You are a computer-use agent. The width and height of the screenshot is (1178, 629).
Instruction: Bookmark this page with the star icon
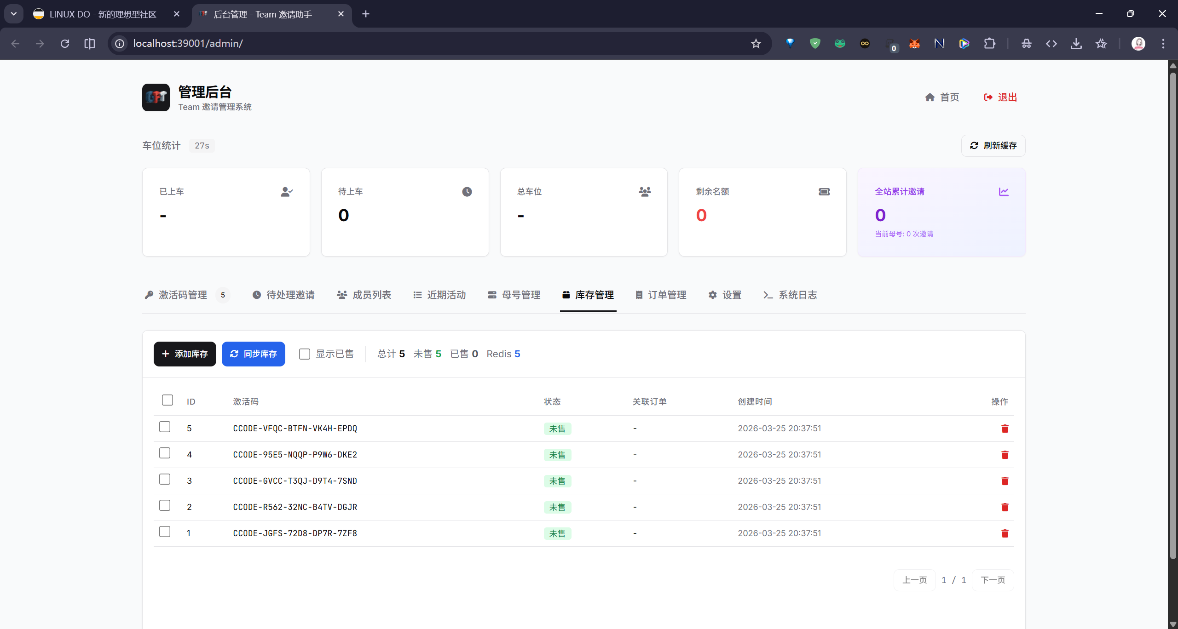coord(756,44)
